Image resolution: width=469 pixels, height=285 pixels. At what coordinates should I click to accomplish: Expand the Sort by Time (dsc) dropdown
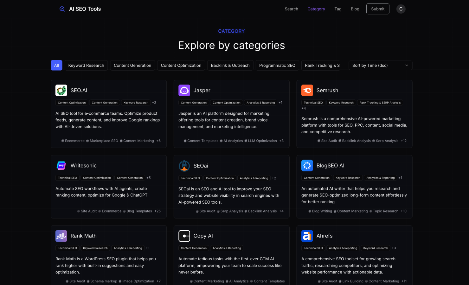click(x=380, y=65)
